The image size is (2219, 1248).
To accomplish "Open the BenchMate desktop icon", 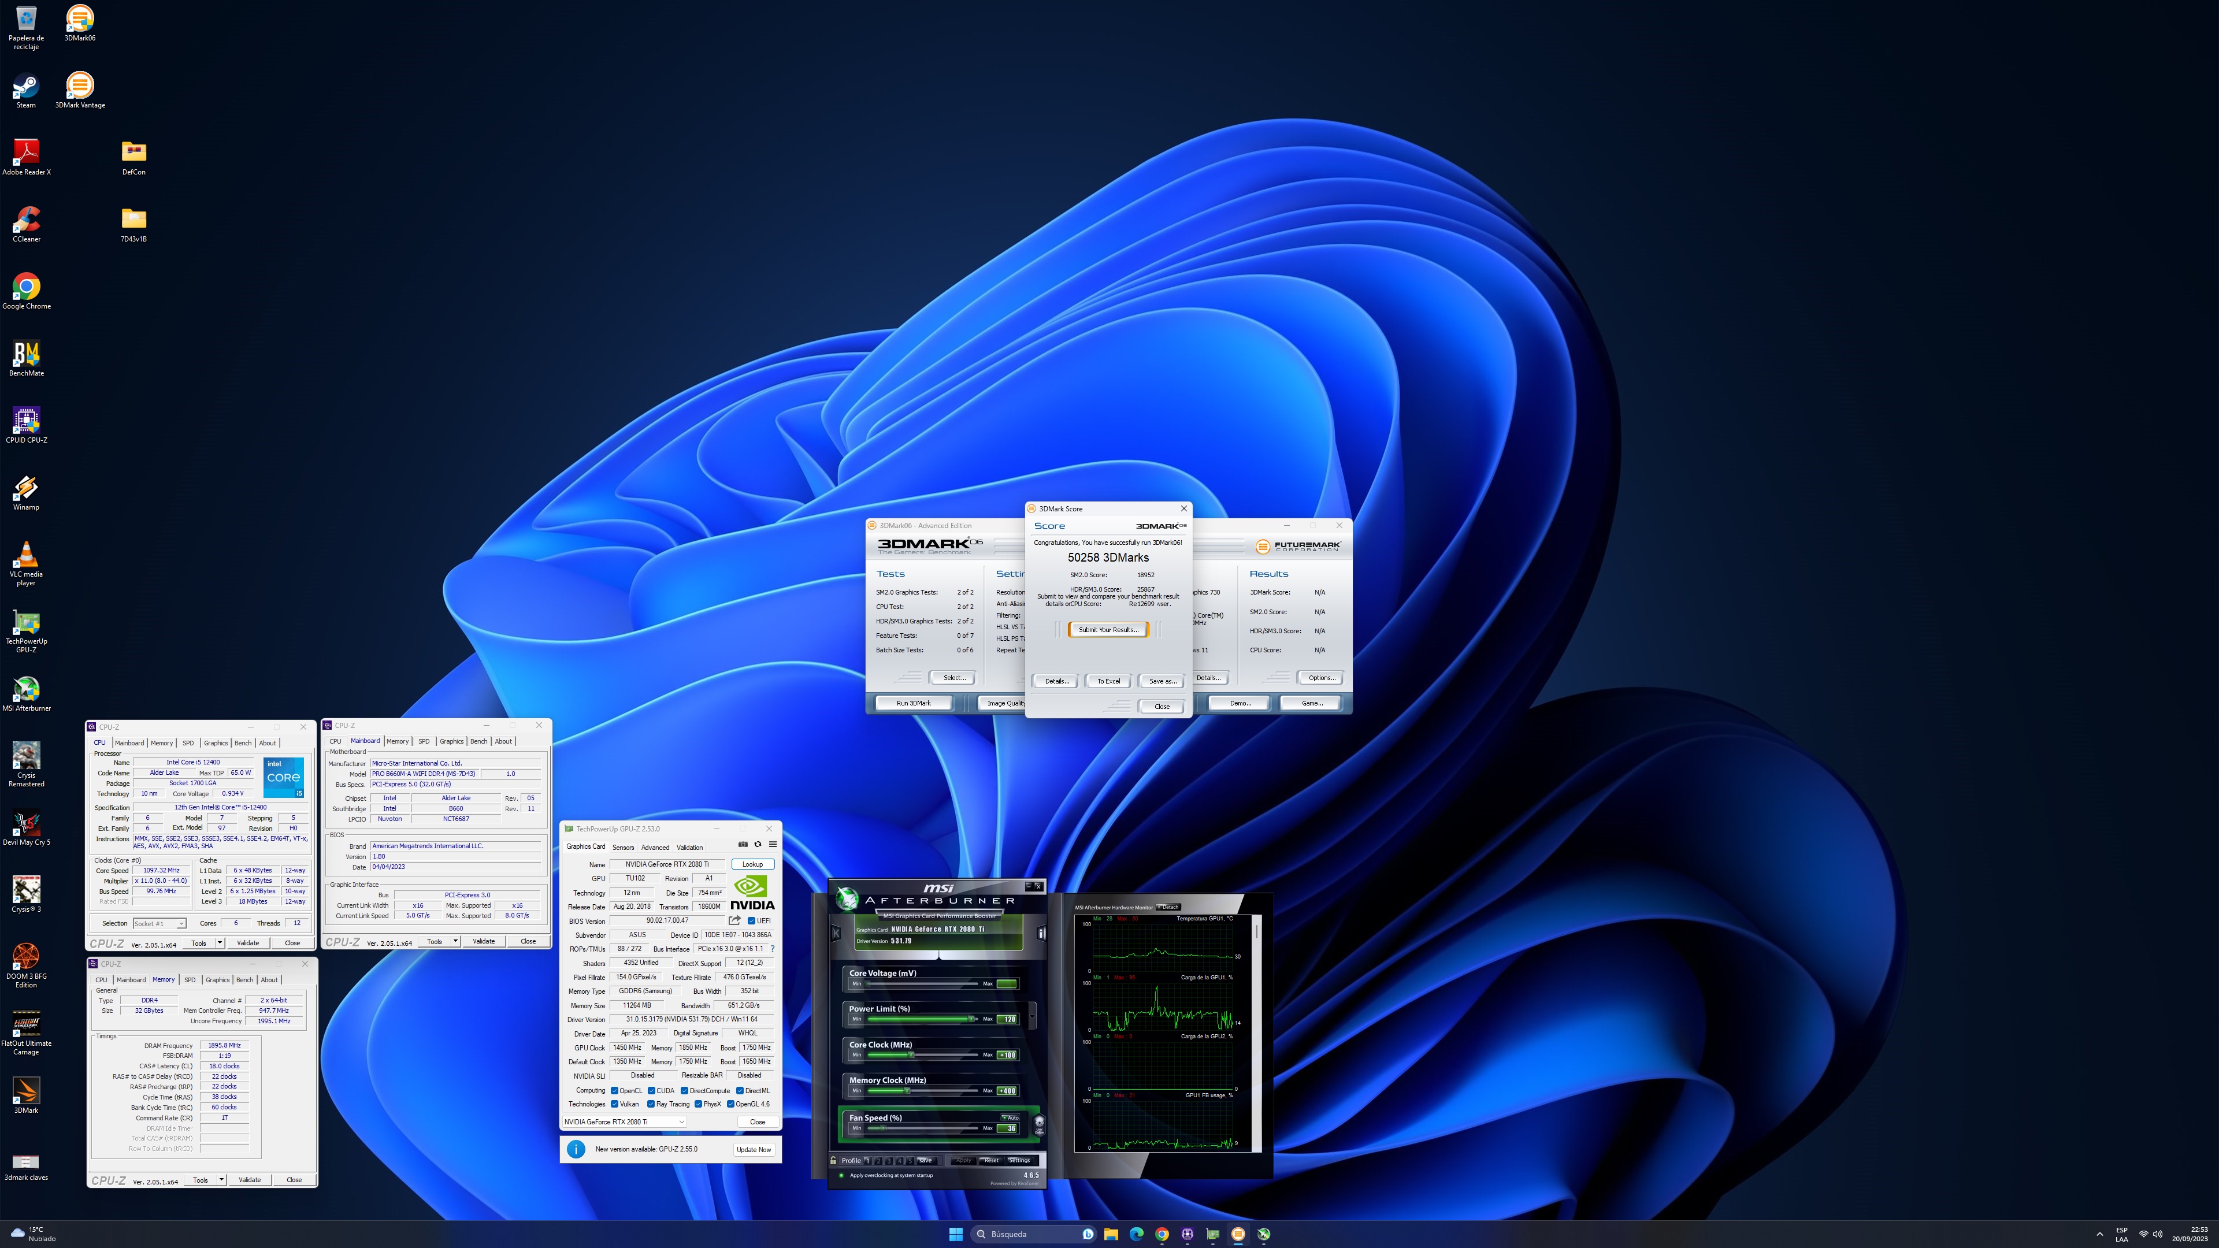I will (x=26, y=358).
